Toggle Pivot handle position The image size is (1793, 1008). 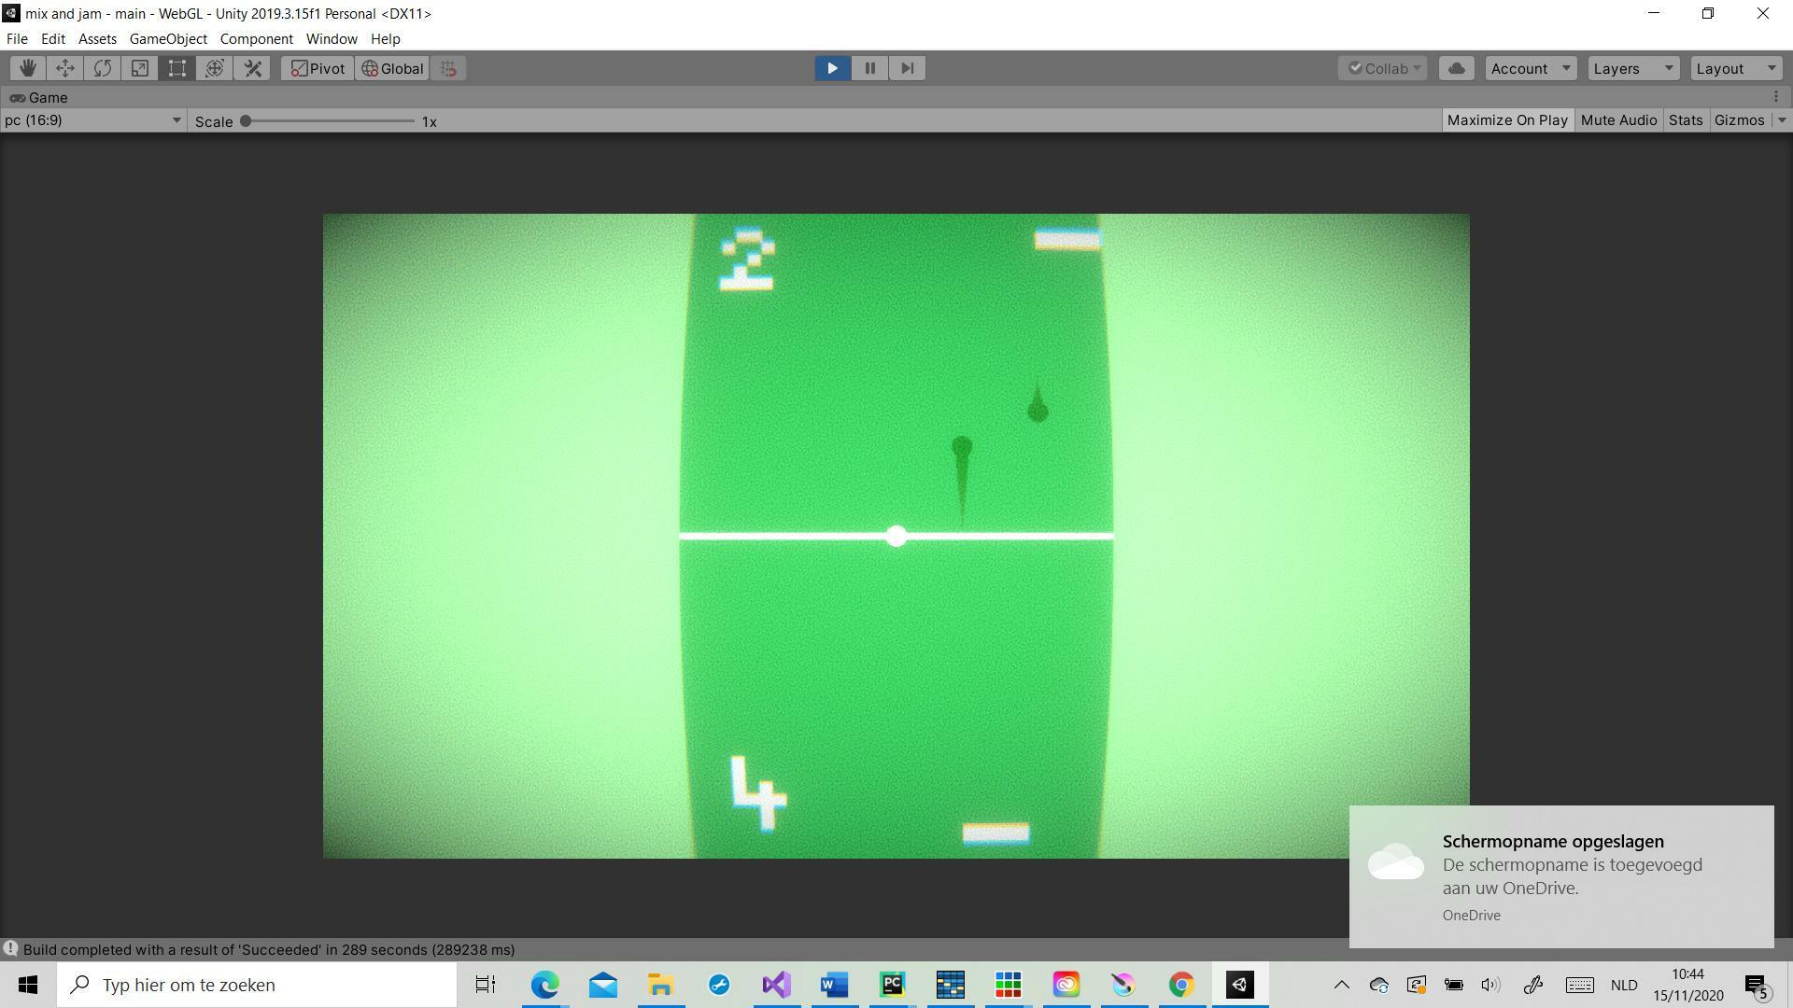coord(318,68)
